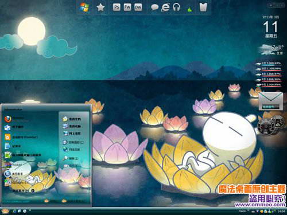Open Network Places in start menu

[72, 133]
